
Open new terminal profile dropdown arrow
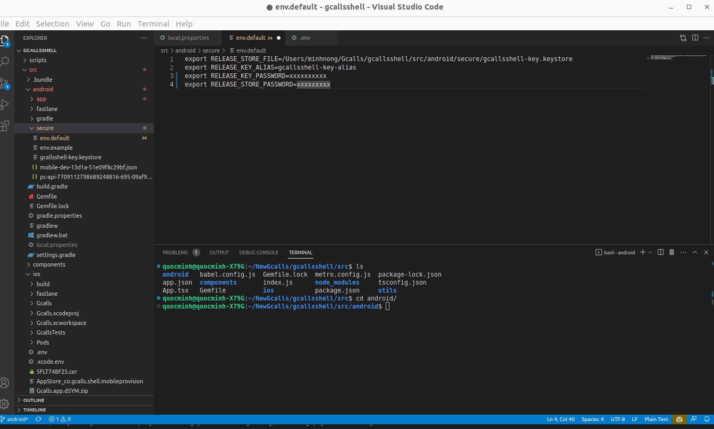coord(650,253)
